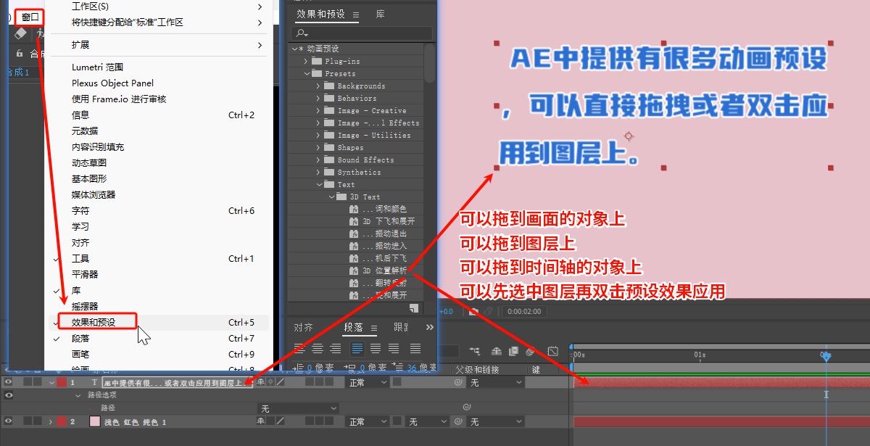Toggle the frame blending timeline switch
The image size is (870, 446).
coord(514,351)
